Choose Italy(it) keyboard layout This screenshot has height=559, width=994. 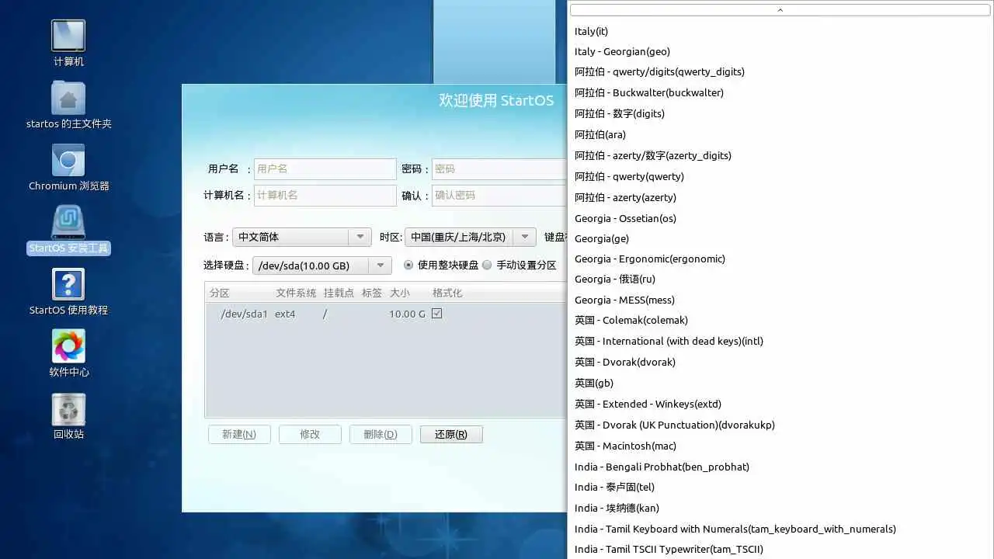pyautogui.click(x=780, y=31)
